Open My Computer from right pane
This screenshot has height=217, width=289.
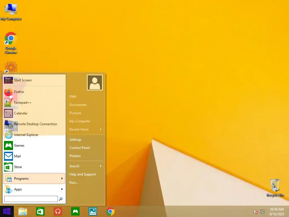pos(80,121)
